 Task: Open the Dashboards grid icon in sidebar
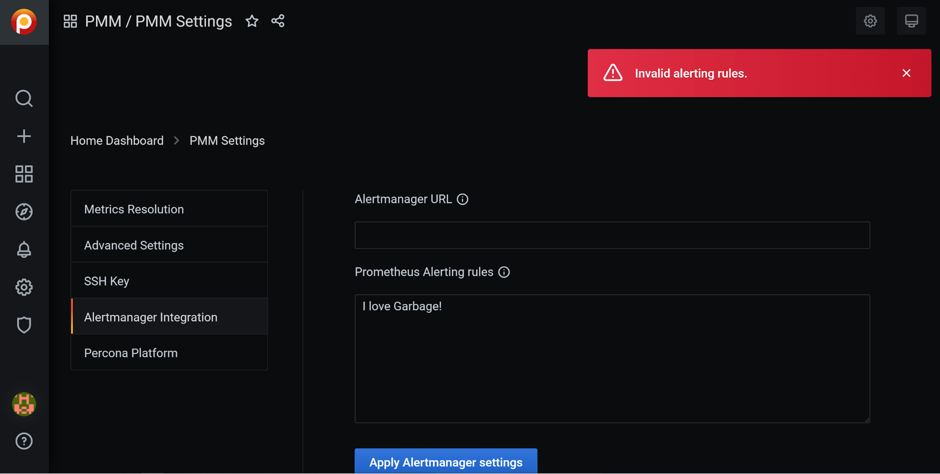tap(24, 174)
